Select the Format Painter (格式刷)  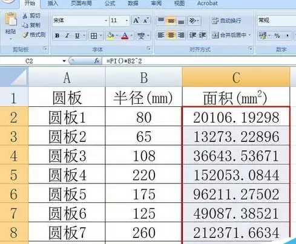[x=34, y=35]
